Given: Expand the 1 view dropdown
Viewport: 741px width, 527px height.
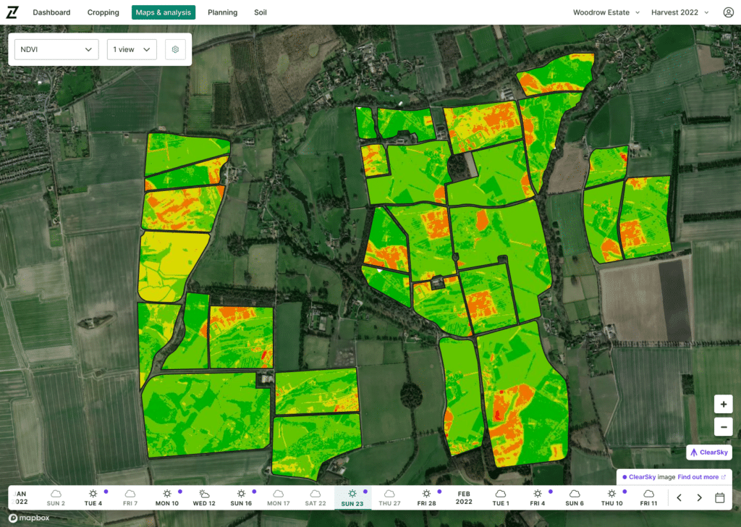Looking at the screenshot, I should [132, 49].
